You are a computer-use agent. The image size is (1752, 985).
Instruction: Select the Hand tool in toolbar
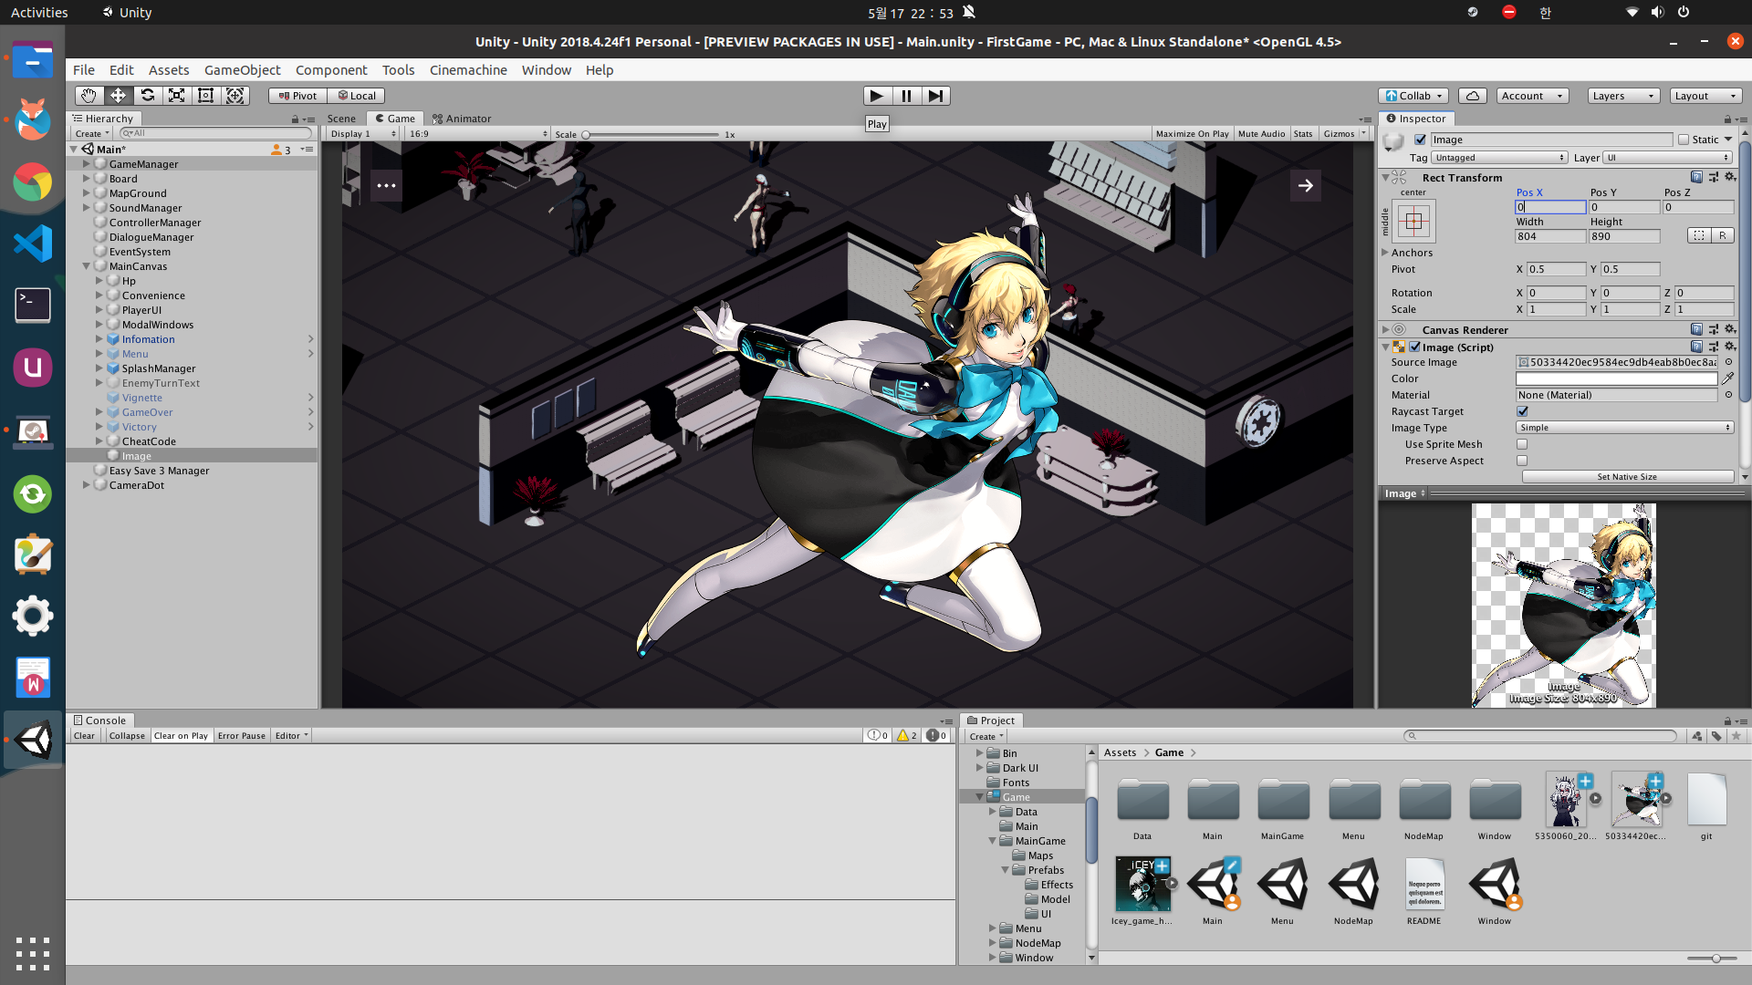[89, 96]
